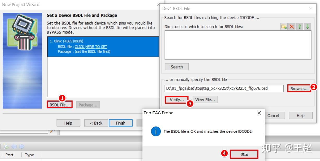Click the add directory folder icon

(284, 27)
